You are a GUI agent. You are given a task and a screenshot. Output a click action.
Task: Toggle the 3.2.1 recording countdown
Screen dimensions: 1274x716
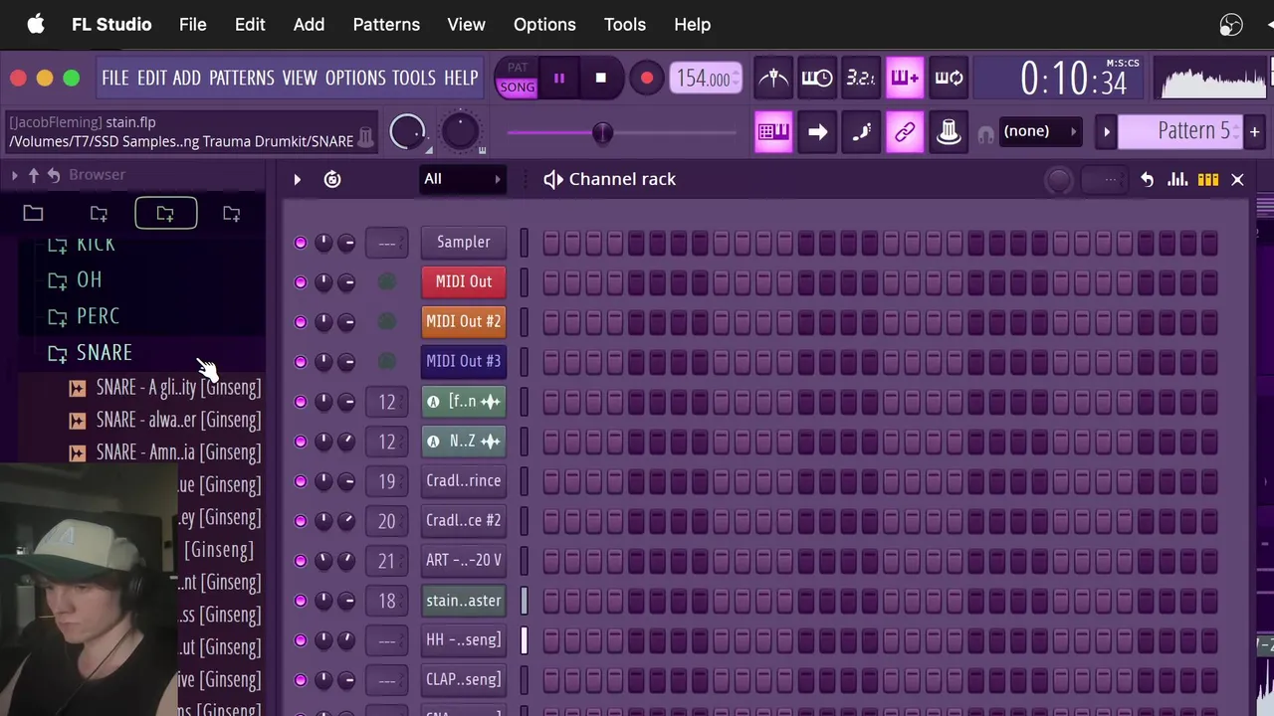(x=860, y=78)
